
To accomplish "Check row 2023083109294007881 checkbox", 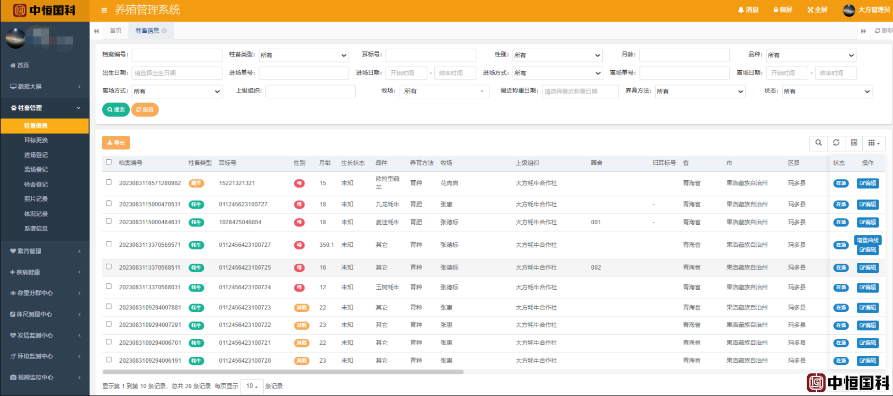I will (x=109, y=307).
